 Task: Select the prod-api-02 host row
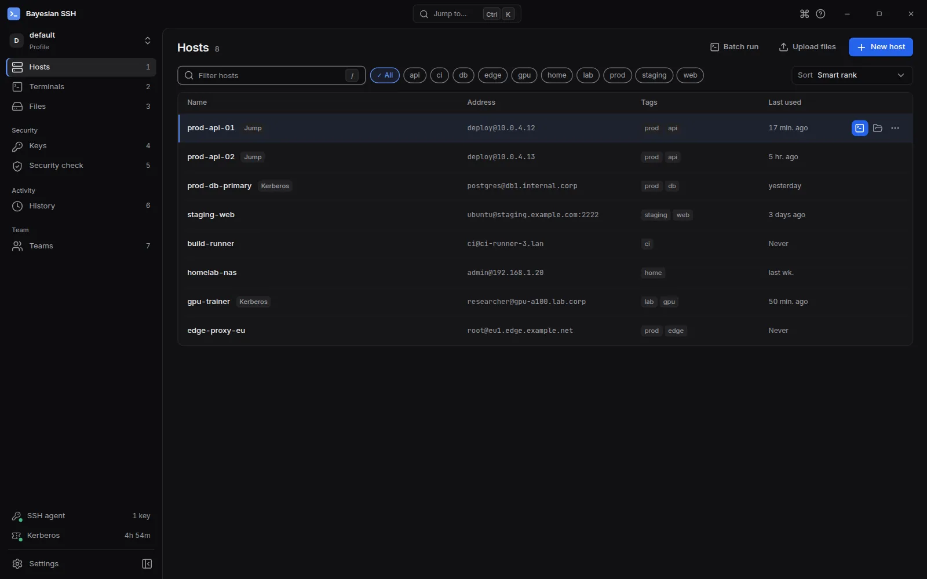click(x=545, y=157)
